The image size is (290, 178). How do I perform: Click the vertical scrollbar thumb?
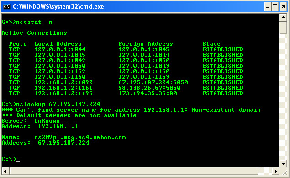pos(283,27)
